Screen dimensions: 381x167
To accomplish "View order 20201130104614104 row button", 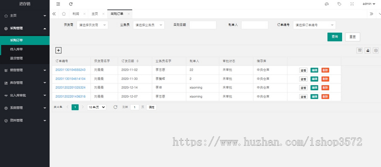I will [x=303, y=79].
